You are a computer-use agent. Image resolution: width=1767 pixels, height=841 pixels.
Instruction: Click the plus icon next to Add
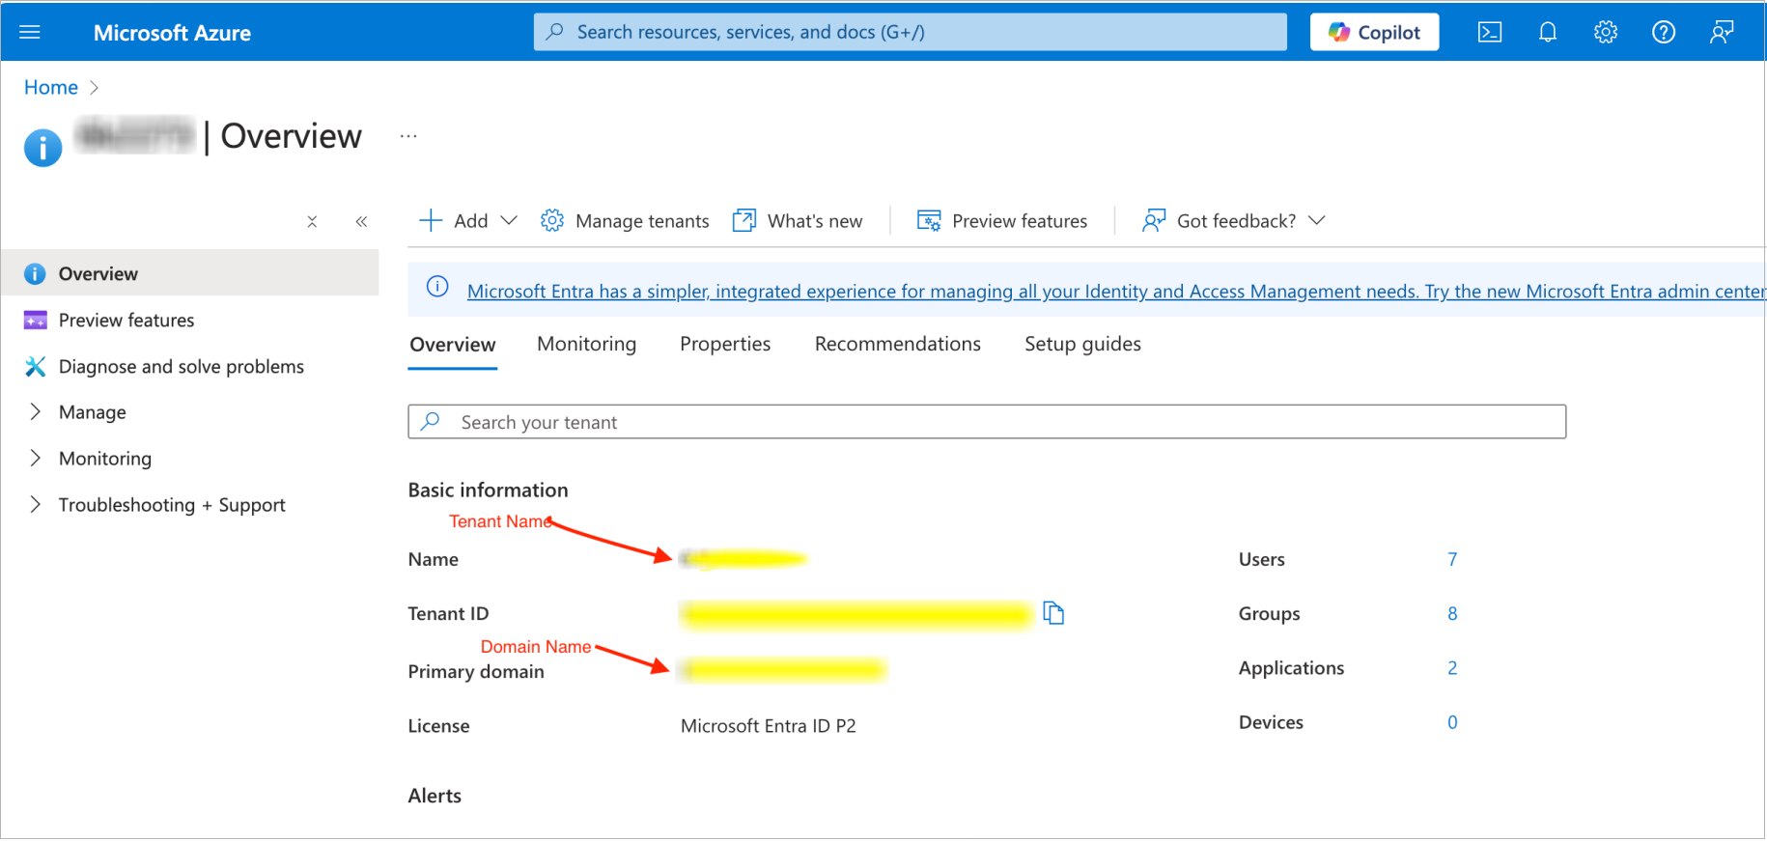[x=431, y=221]
